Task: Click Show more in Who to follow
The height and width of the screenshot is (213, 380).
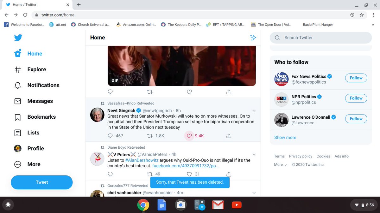Action: [x=285, y=138]
